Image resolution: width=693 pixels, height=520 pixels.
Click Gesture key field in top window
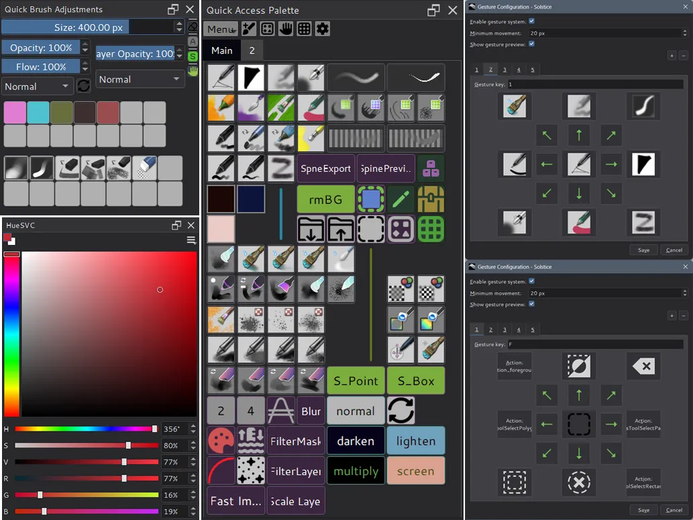coord(595,84)
